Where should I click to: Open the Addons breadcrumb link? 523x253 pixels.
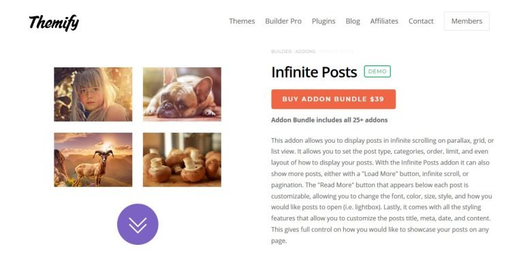coord(305,51)
